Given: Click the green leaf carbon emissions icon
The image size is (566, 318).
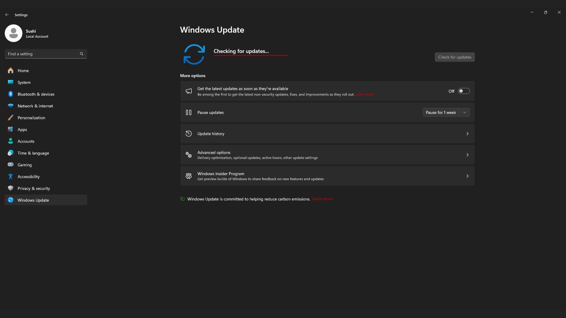Looking at the screenshot, I should click(182, 199).
